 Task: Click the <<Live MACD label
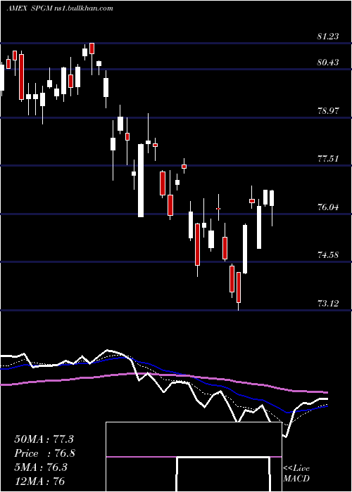296,474
